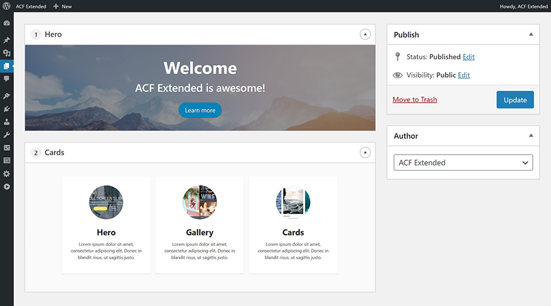Screen dimensions: 551x306
Task: Click the Gallery card thumbnail image
Action: click(x=200, y=202)
